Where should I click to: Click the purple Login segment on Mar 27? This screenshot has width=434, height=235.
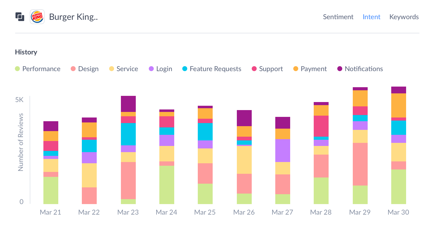[283, 150]
